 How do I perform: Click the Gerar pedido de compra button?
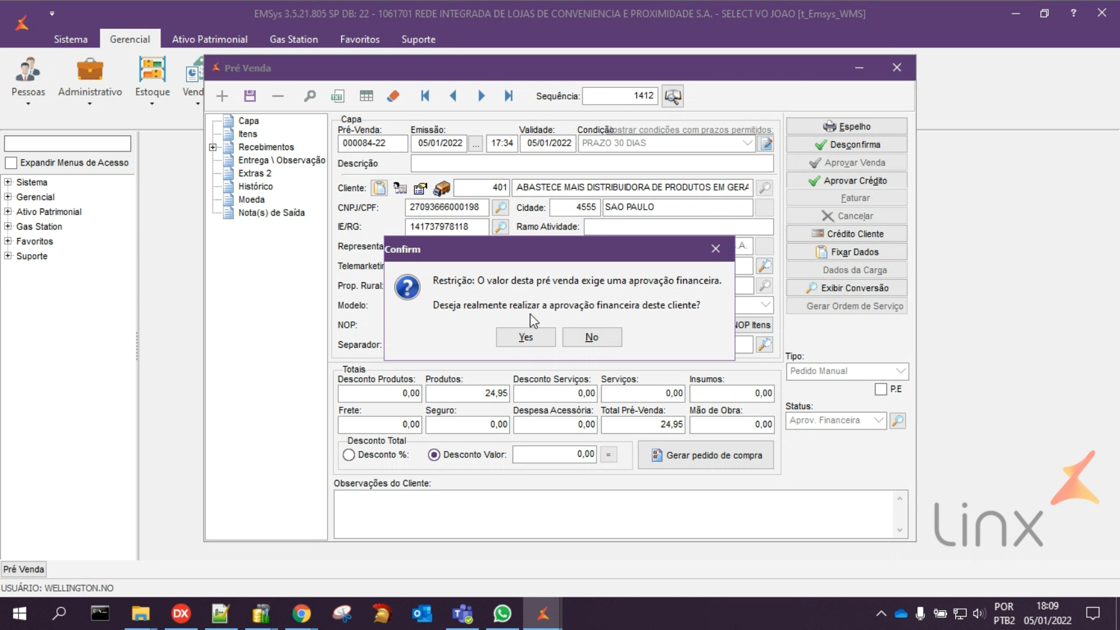706,455
